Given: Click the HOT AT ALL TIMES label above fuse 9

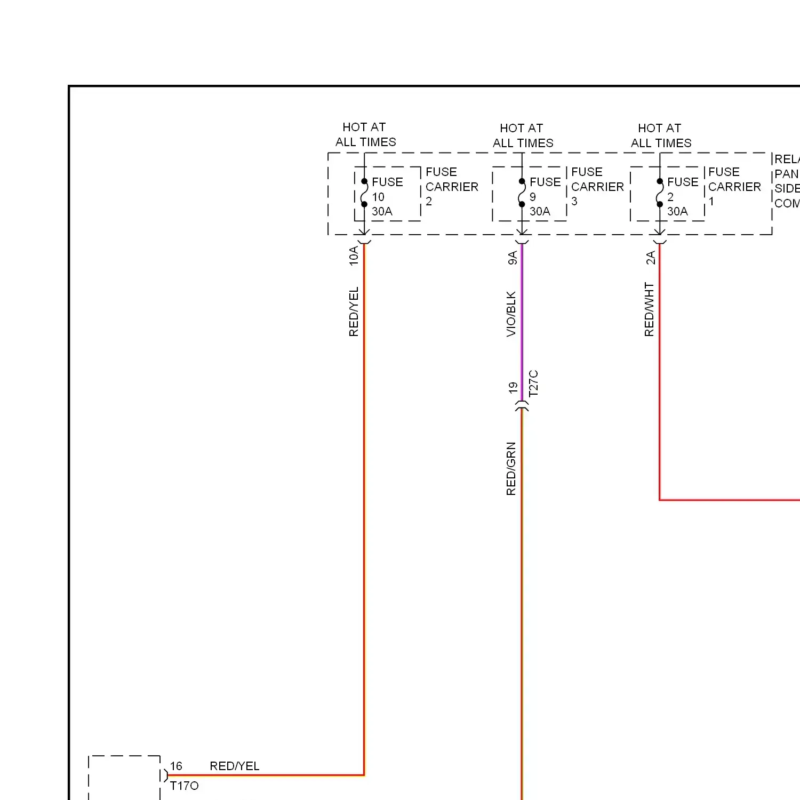Looking at the screenshot, I should click(523, 135).
